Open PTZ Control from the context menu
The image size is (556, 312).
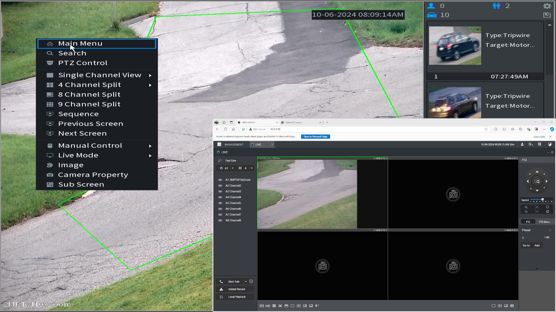(97, 63)
